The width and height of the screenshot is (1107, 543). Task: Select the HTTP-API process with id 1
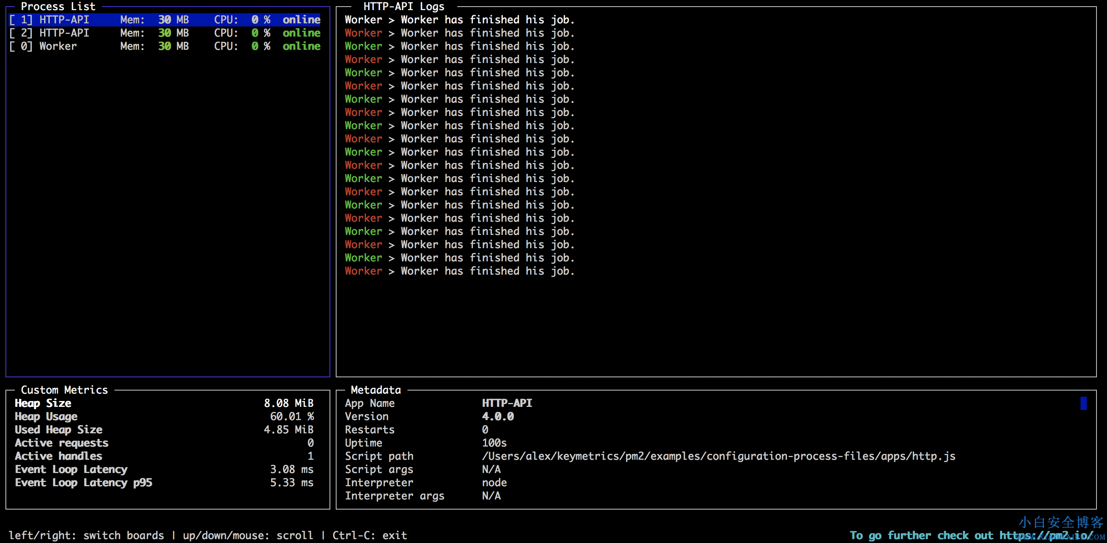tap(64, 20)
